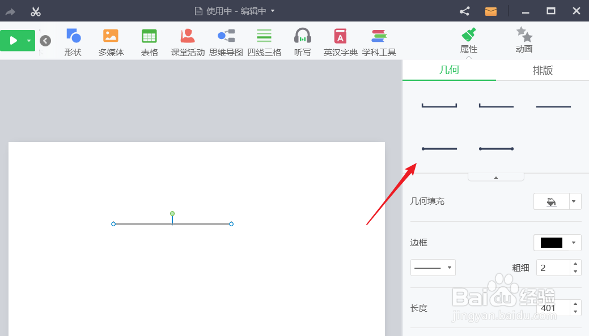Click the gray back chevron toolbar button
The height and width of the screenshot is (336, 589).
pos(45,41)
